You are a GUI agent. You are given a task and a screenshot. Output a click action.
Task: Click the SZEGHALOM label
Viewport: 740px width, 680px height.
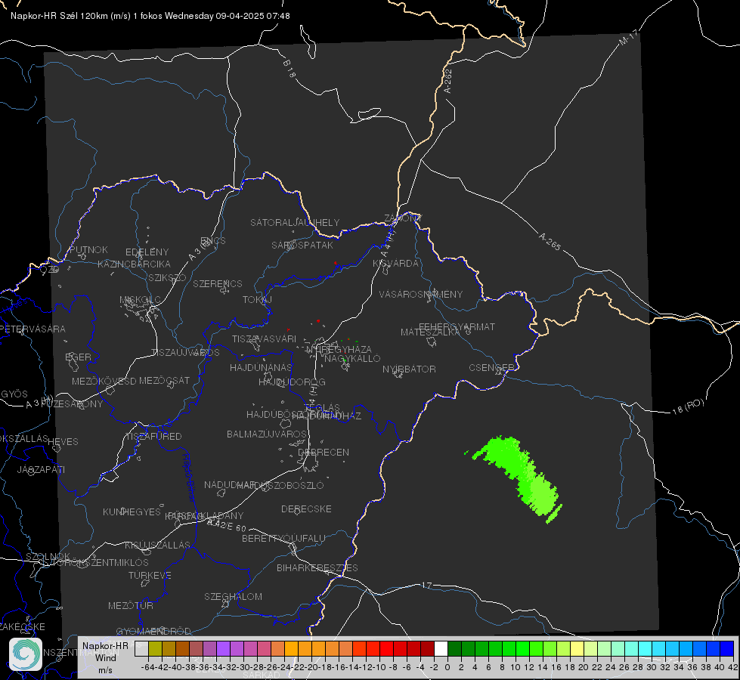coord(233,596)
